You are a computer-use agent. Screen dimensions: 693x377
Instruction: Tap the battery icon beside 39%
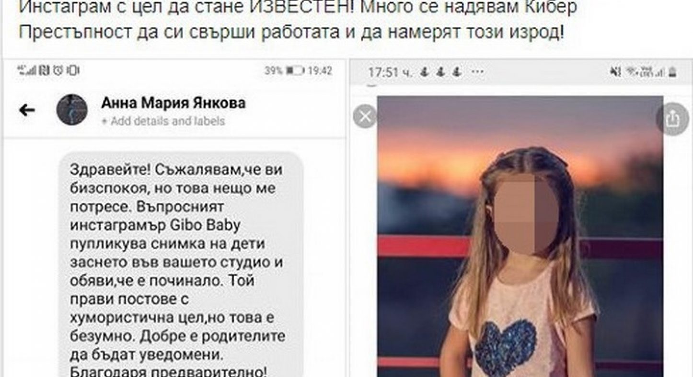[x=295, y=71]
